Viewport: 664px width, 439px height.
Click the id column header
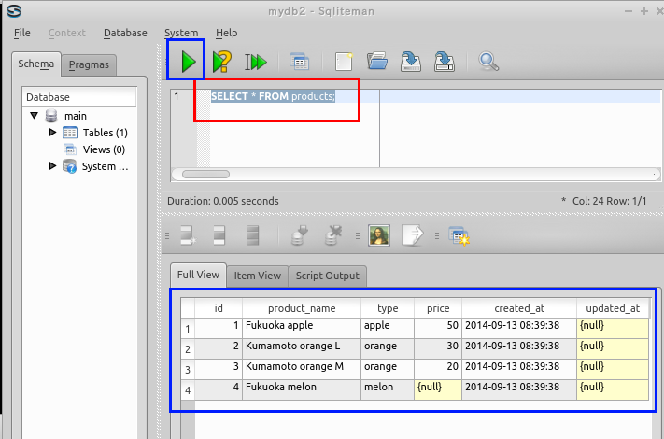coord(219,308)
